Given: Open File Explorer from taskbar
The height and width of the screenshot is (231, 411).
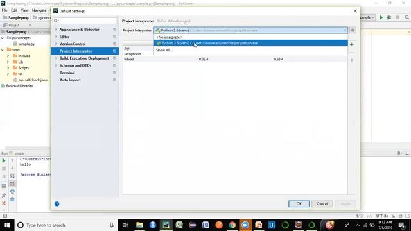Looking at the screenshot, I should (x=139, y=225).
